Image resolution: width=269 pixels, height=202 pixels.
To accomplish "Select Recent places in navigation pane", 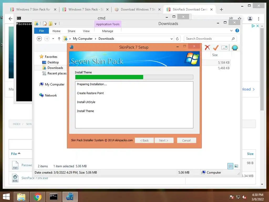I will 57,73.
